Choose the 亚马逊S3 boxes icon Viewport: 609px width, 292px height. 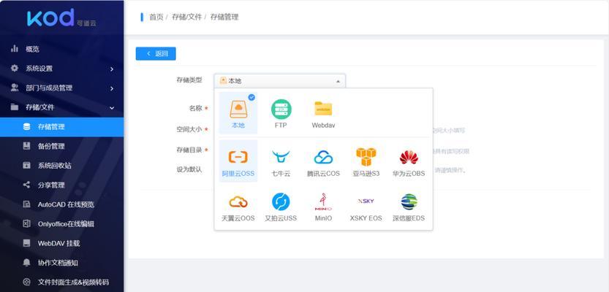pos(366,157)
